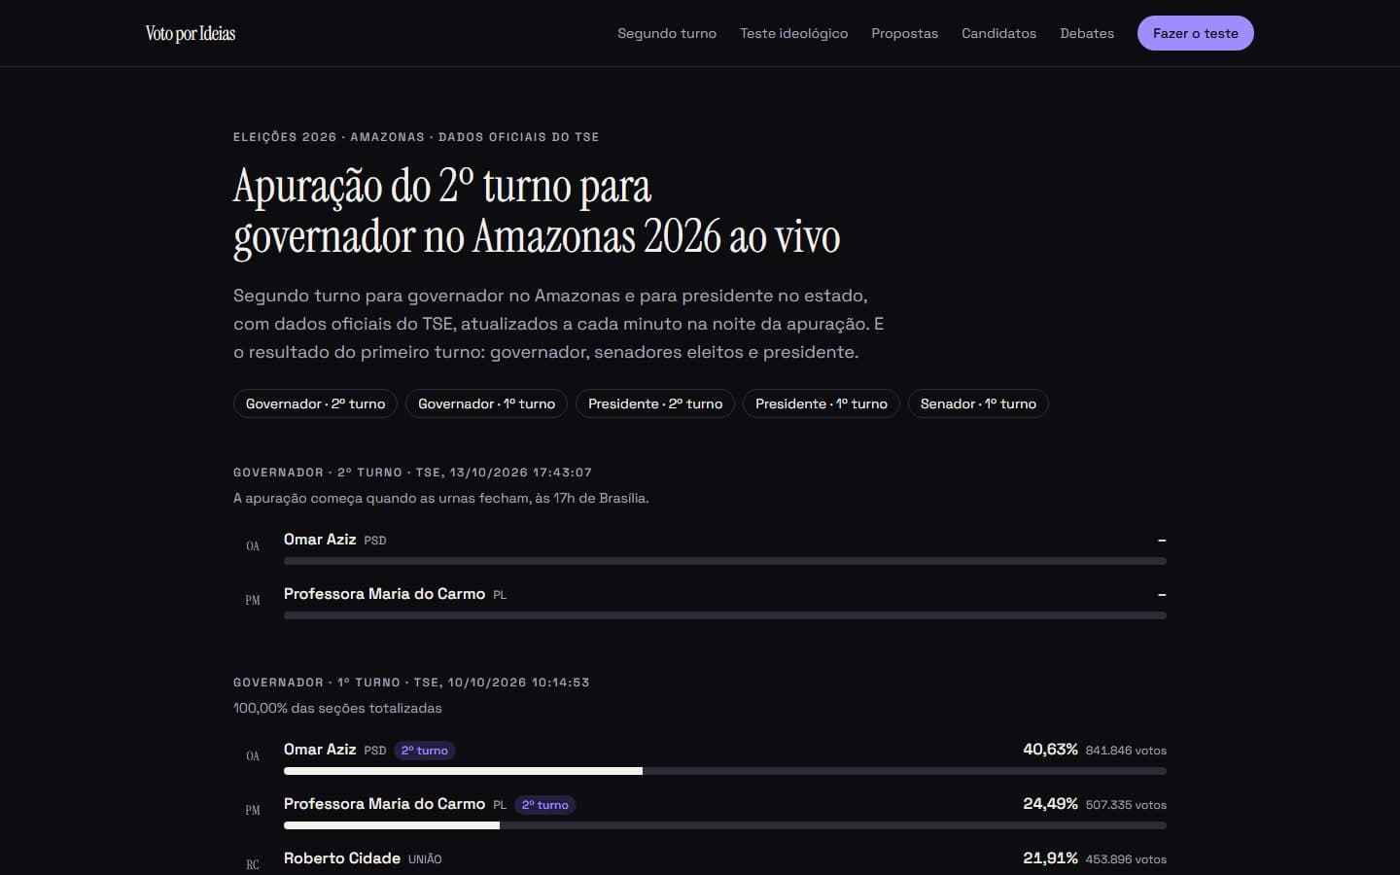The image size is (1400, 875).
Task: Click the Fazer o teste button
Action: (1196, 33)
